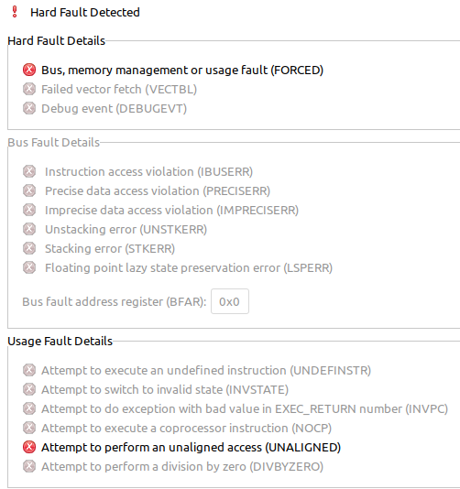
Task: Click the DIVBYZERO indicator icon
Action: (29, 466)
